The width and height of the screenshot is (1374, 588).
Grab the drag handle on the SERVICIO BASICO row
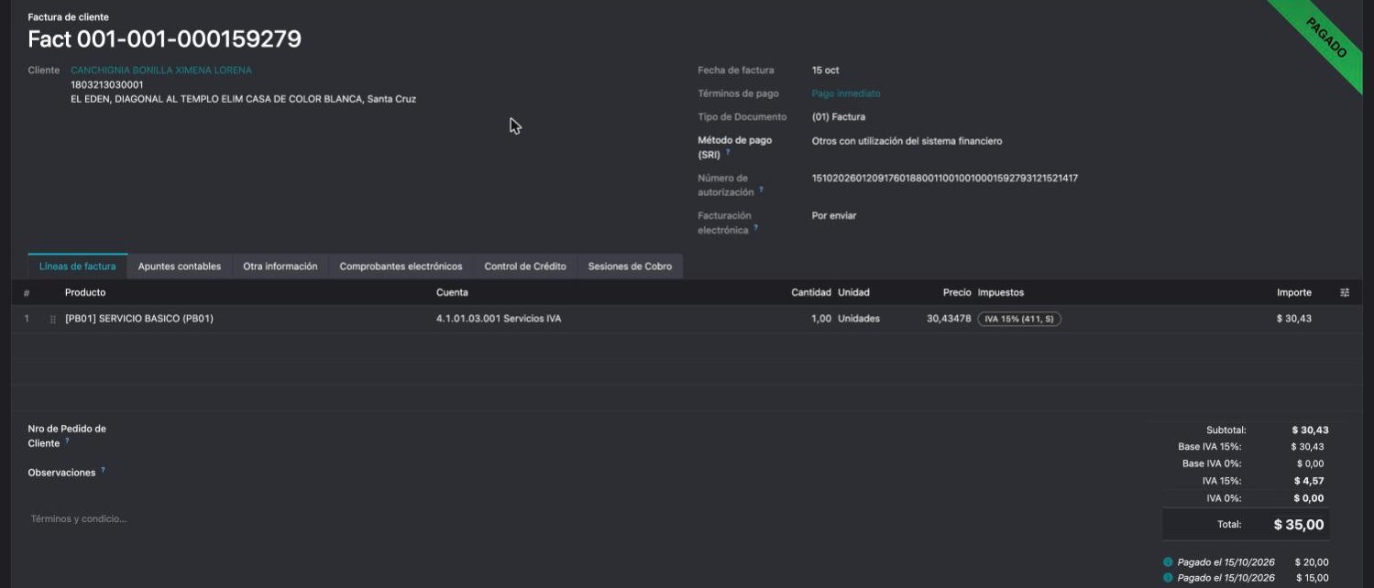click(x=53, y=319)
